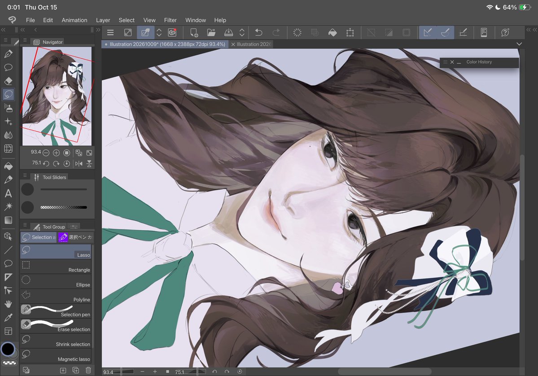Click the New document icon
Viewport: 538px width, 376px height.
pos(194,33)
